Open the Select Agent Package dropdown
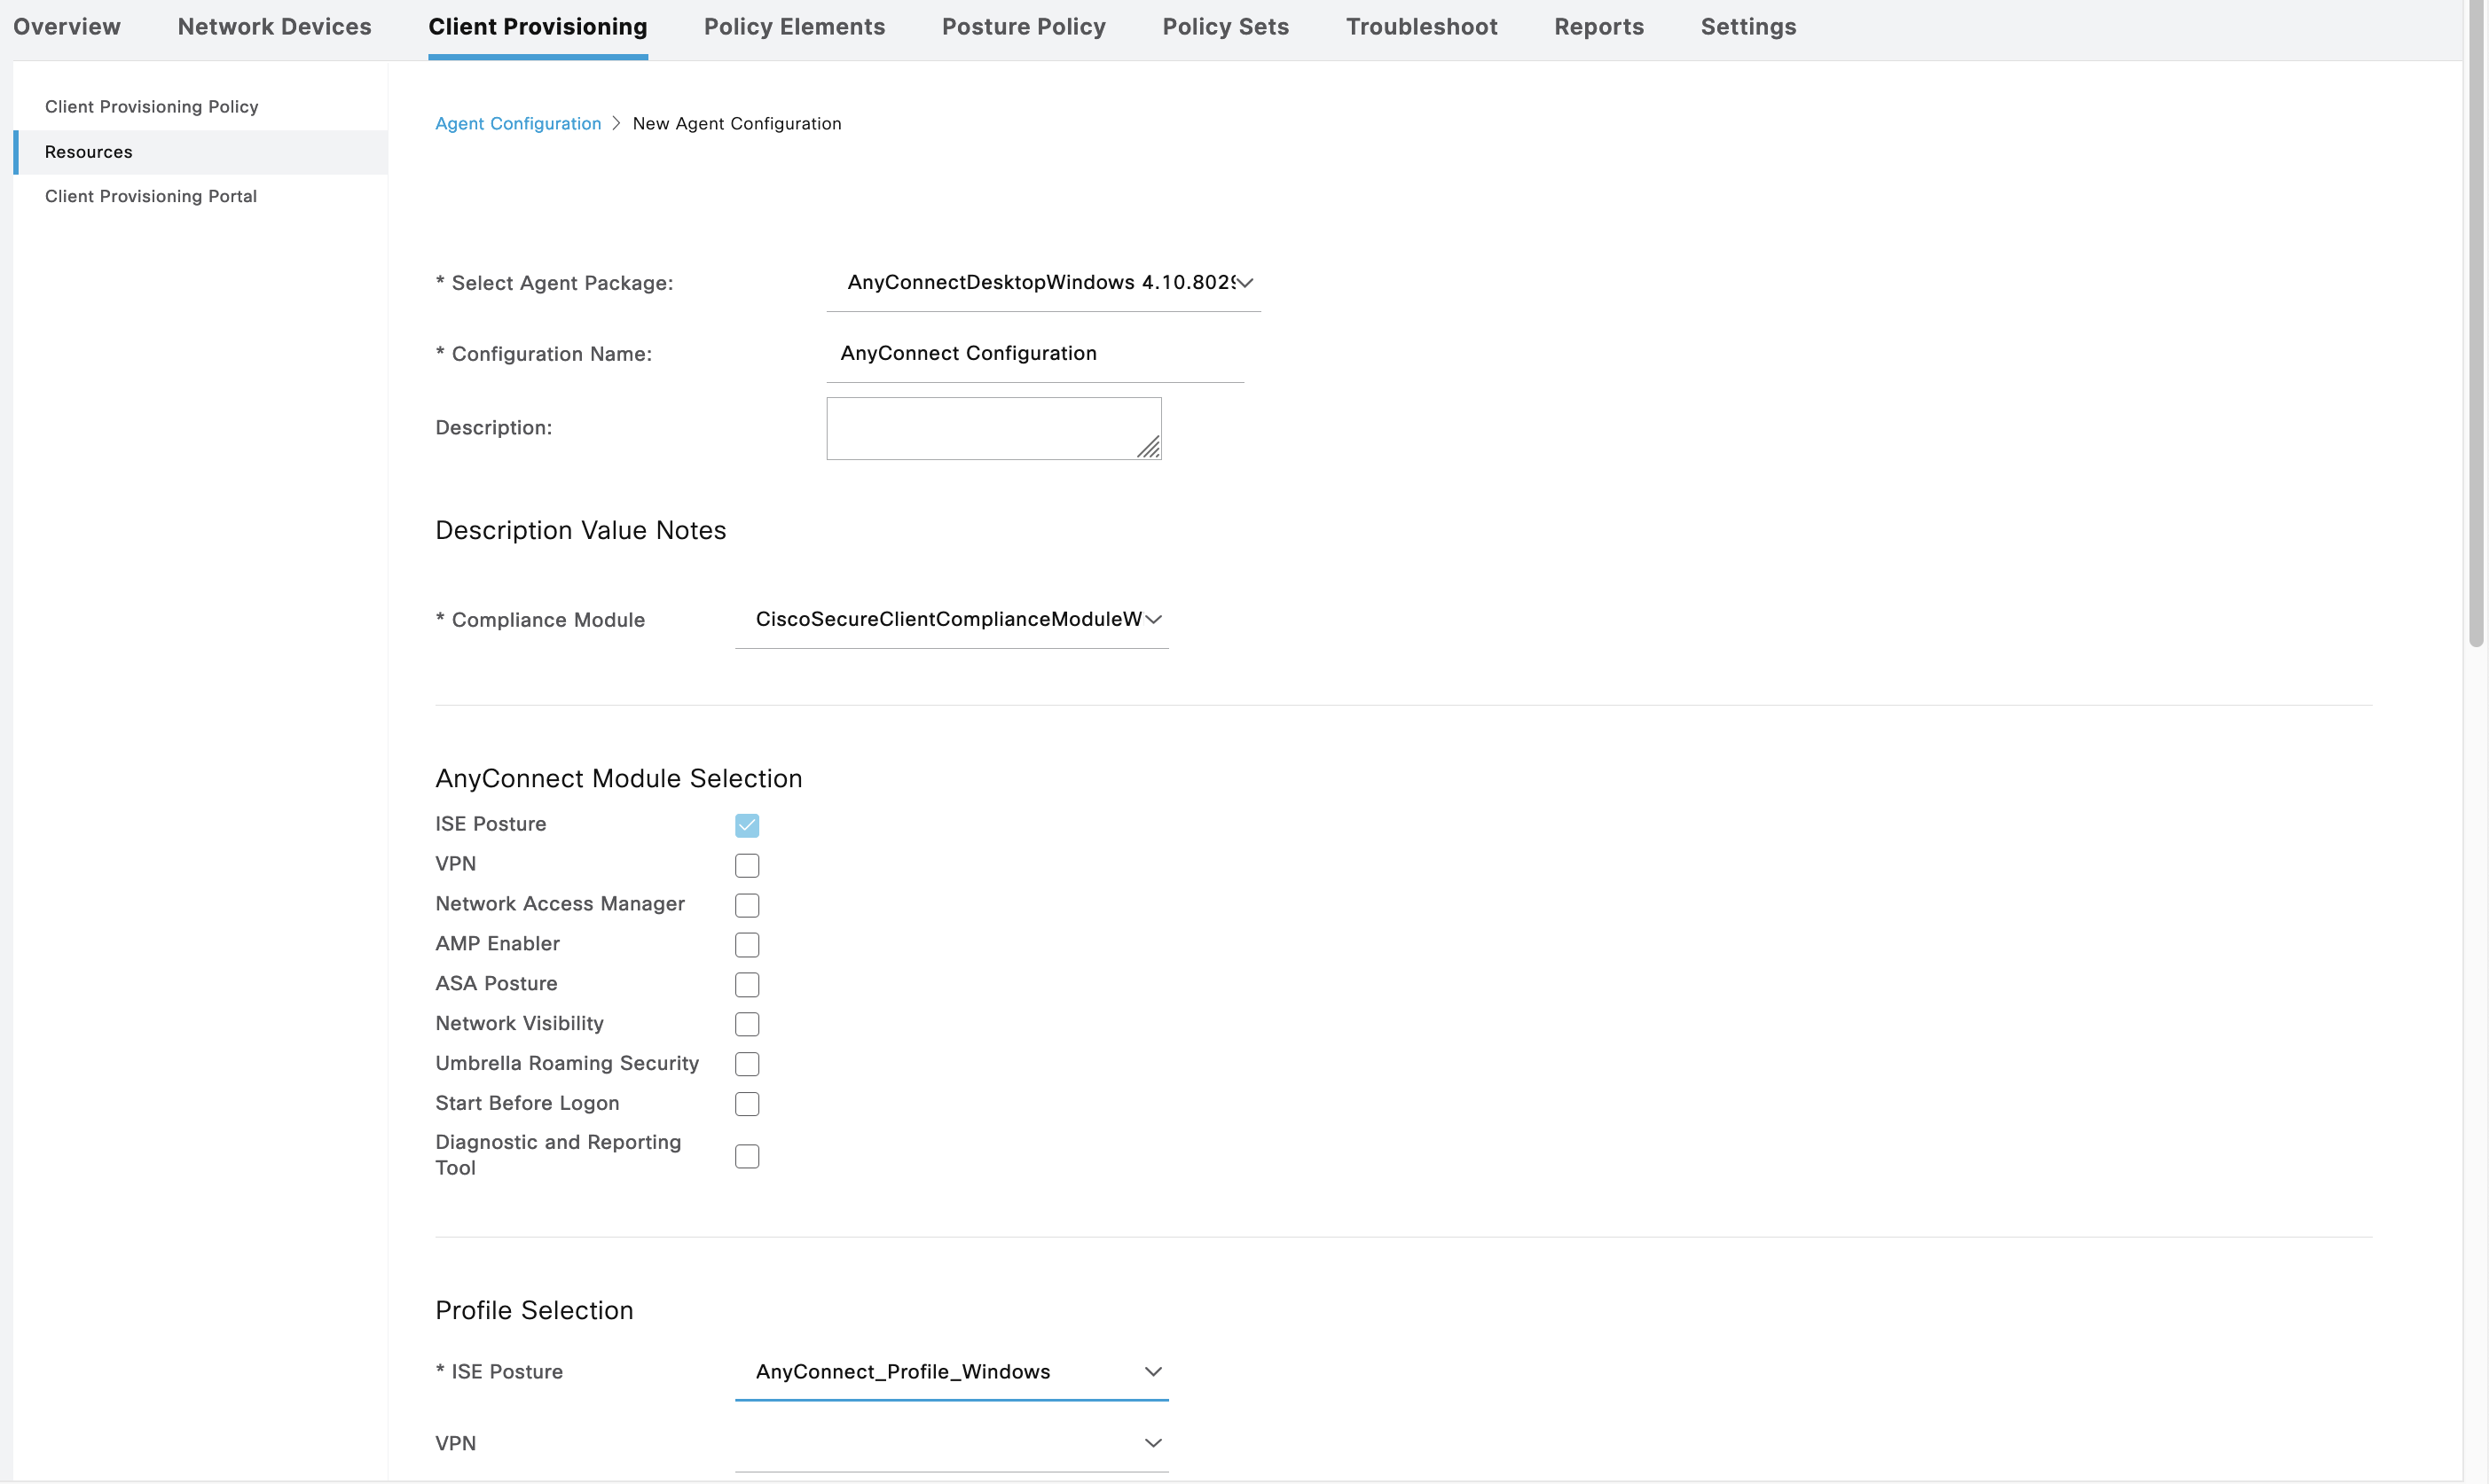The image size is (2489, 1484). click(1042, 283)
